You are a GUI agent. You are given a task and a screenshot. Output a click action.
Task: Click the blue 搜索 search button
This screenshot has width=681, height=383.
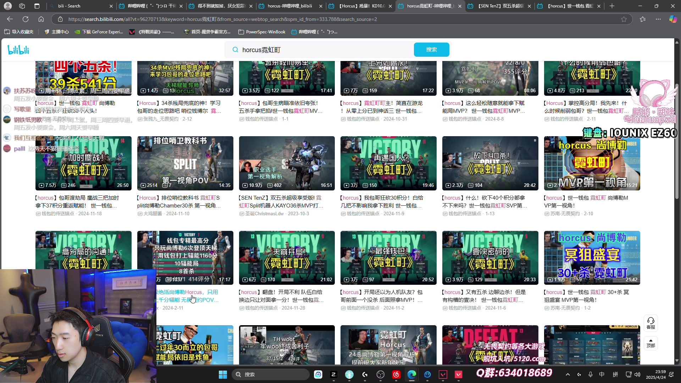coord(431,50)
